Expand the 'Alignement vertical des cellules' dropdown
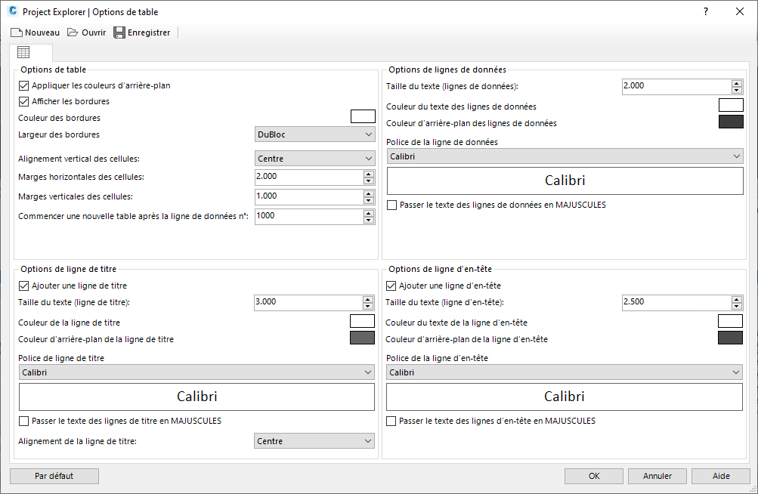758x494 pixels. (315, 159)
